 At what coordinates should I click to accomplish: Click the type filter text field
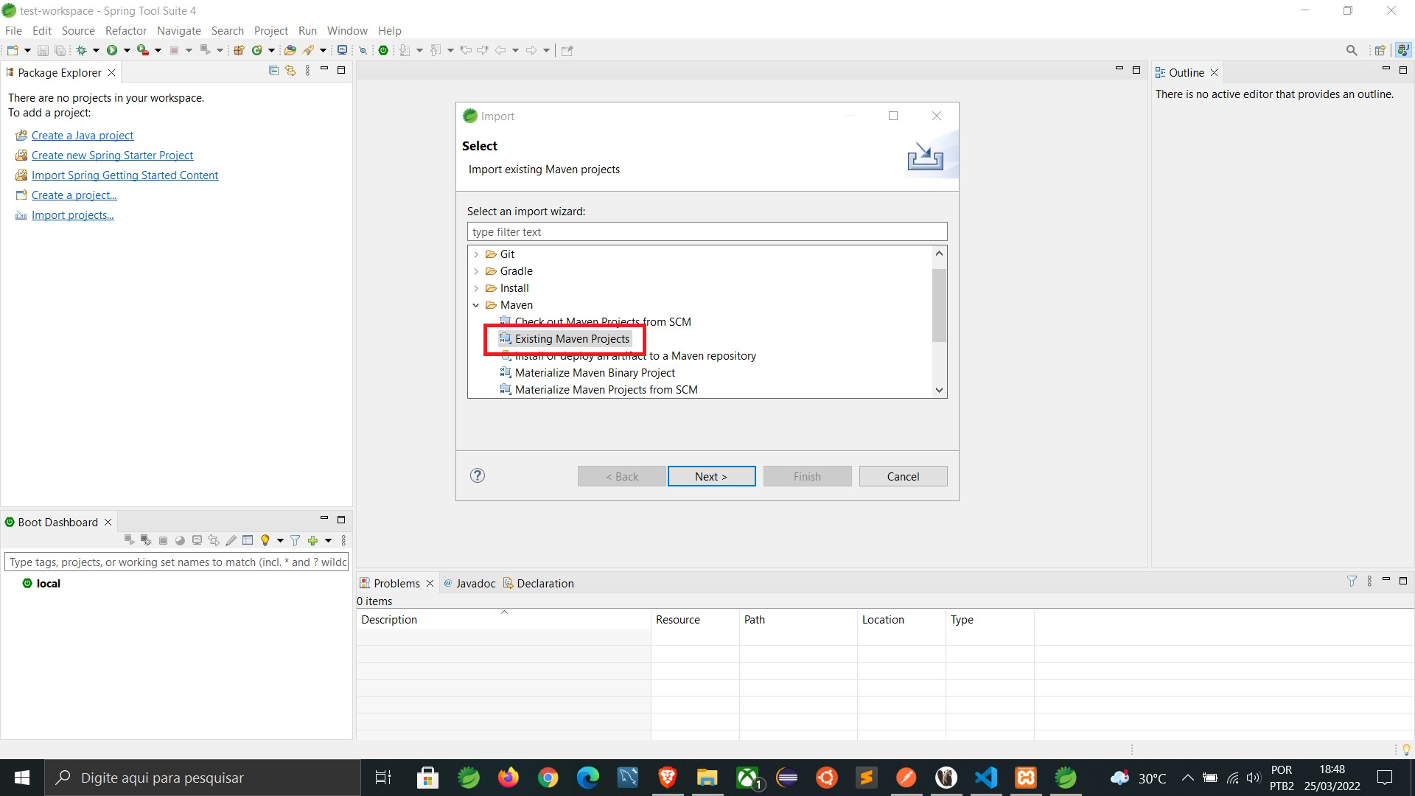[x=706, y=231]
